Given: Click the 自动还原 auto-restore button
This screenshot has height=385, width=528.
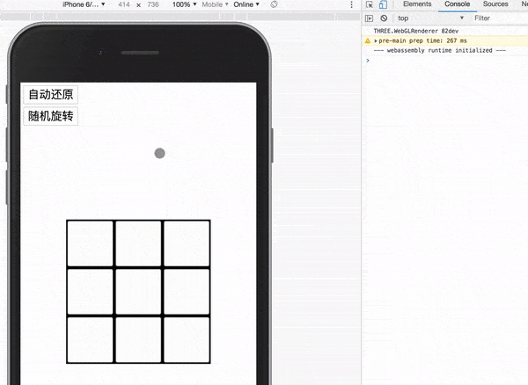Looking at the screenshot, I should pos(51,94).
